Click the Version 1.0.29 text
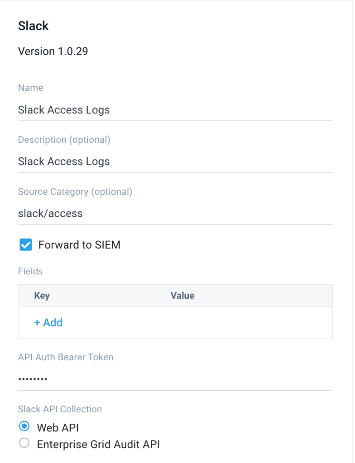355x463 pixels. coord(53,51)
